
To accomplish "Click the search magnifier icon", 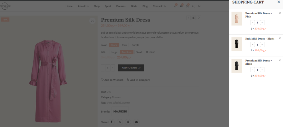I will 193,6.
